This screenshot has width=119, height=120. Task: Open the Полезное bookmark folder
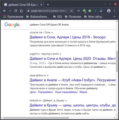73,17
